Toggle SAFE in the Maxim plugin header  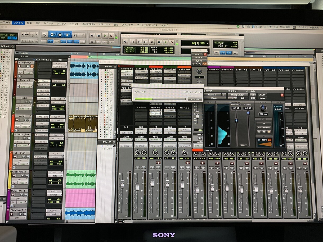pos(253,98)
